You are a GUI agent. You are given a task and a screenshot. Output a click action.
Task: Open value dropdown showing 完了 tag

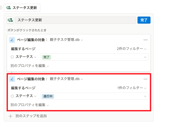(x=94, y=57)
